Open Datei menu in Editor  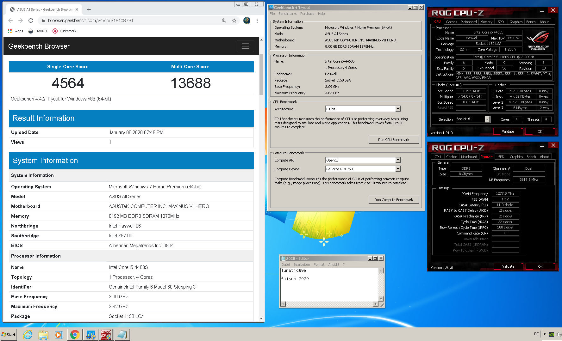[286, 265]
